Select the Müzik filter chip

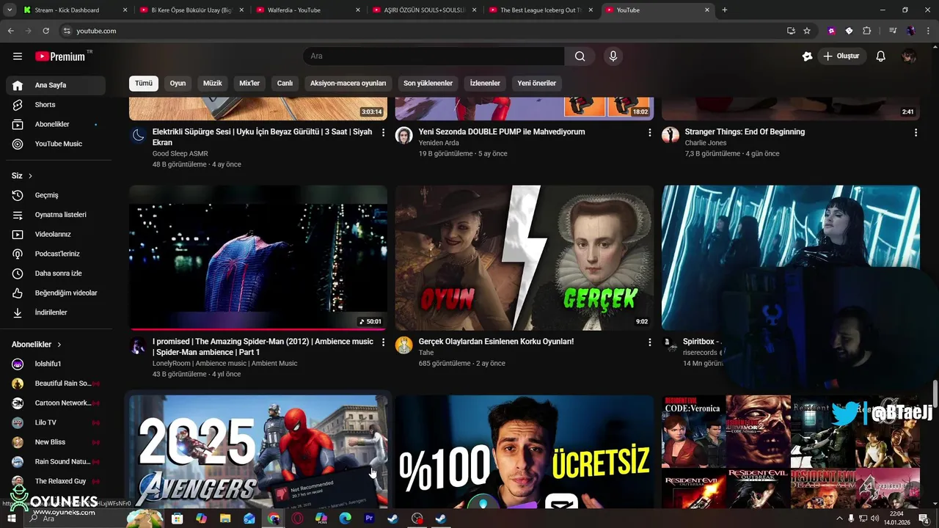(x=213, y=83)
